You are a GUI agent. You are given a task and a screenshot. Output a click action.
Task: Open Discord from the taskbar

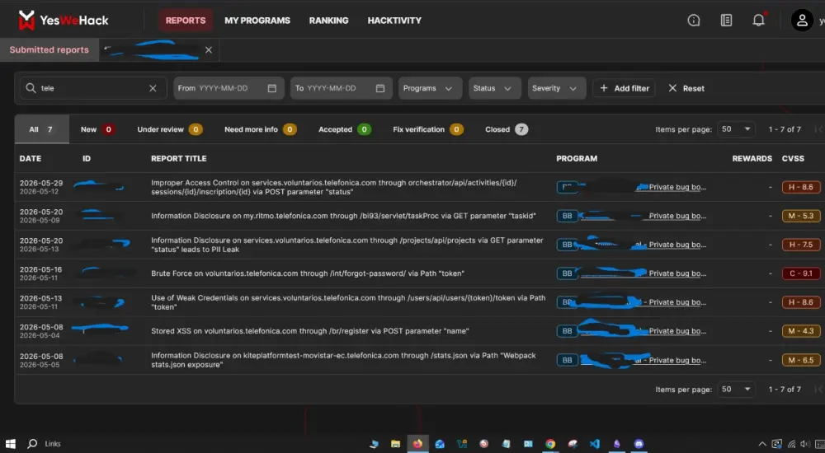[x=639, y=444]
